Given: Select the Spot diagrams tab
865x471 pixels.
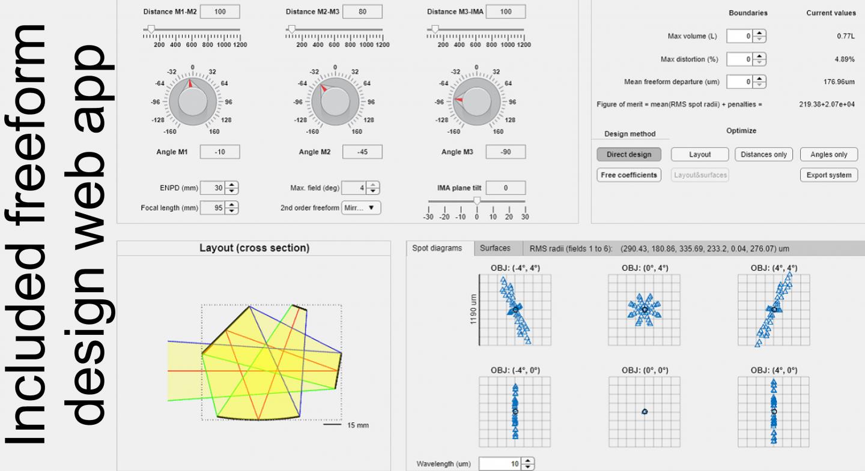Looking at the screenshot, I should pos(437,248).
